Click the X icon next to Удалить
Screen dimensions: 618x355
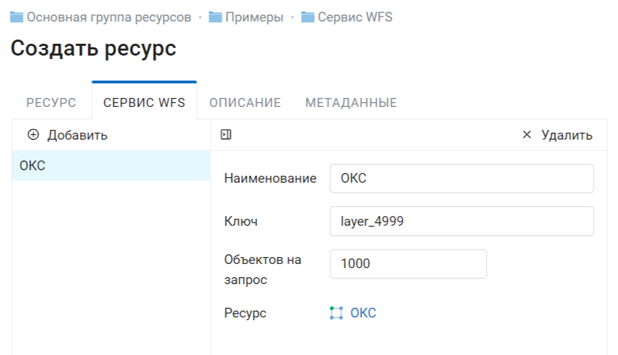click(526, 135)
